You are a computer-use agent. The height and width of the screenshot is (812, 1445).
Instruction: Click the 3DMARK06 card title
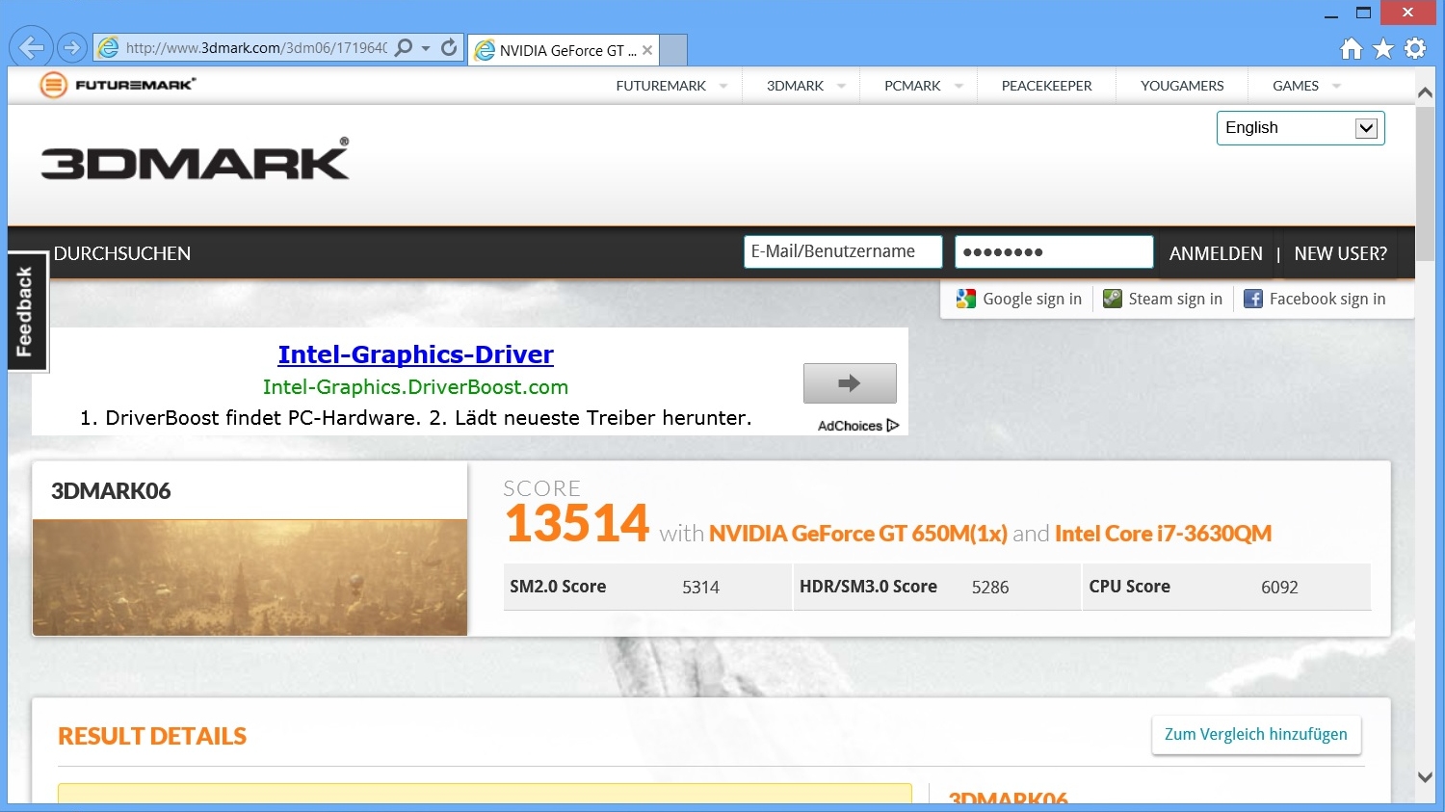coord(111,491)
